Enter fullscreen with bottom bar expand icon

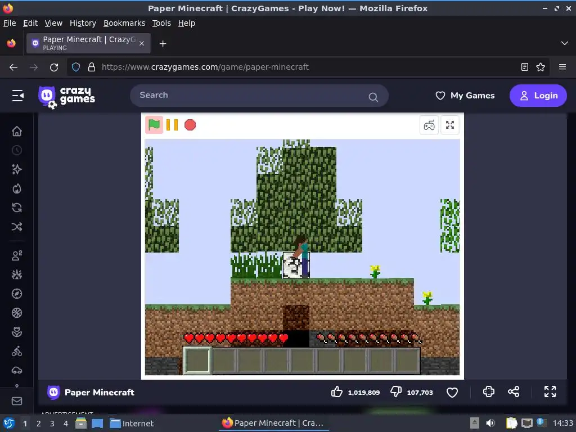click(x=550, y=391)
